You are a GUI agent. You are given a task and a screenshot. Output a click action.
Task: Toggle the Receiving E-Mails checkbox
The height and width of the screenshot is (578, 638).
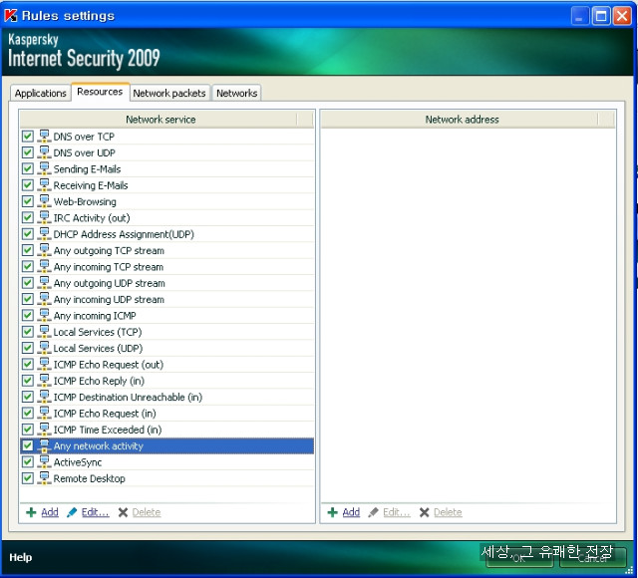(x=27, y=185)
